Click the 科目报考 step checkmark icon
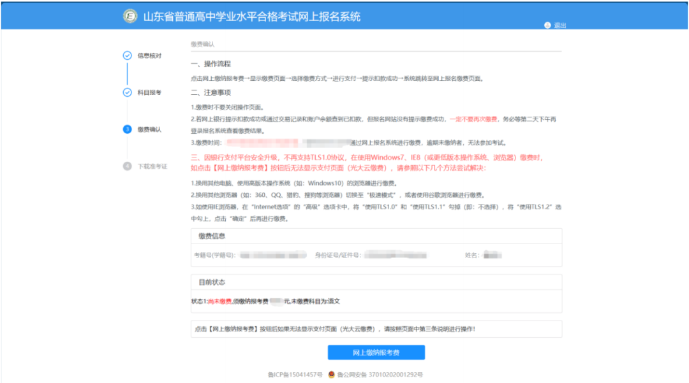 coord(127,92)
